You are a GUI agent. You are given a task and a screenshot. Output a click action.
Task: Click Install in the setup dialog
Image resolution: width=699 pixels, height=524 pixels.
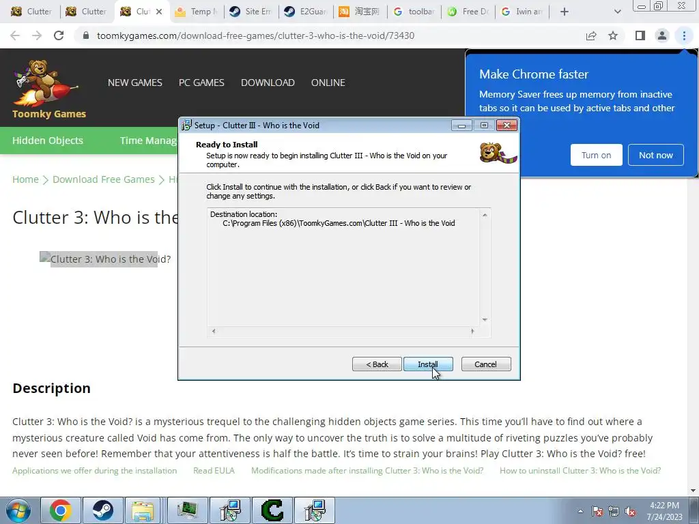pos(428,364)
